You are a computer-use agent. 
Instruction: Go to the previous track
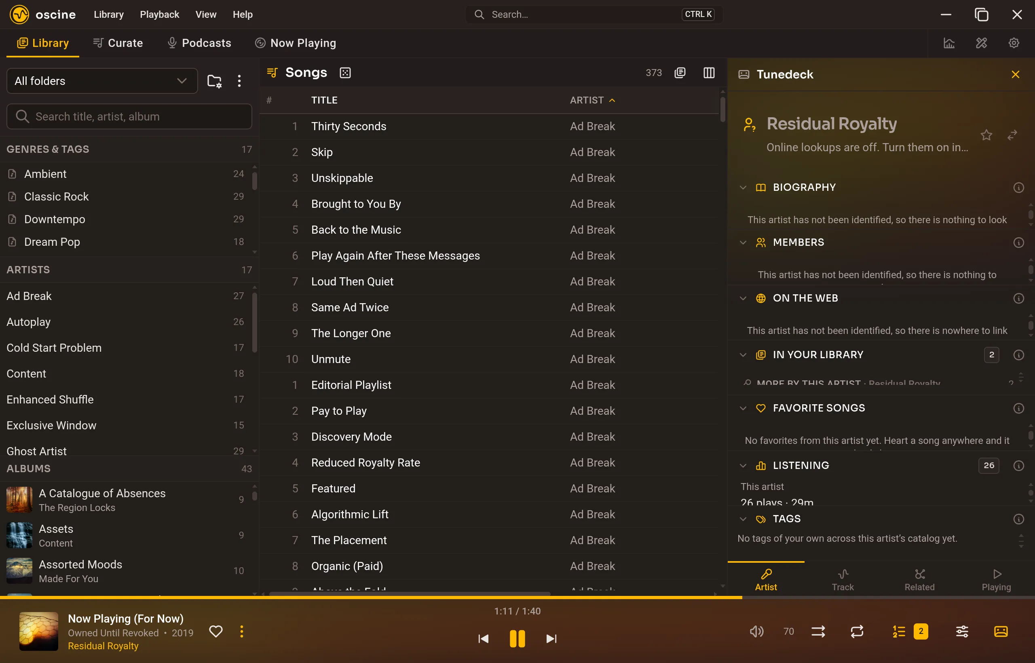(x=484, y=639)
